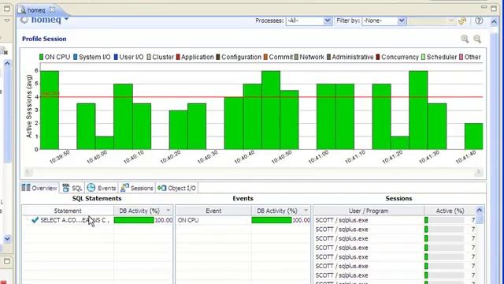Click the User I/O legend swatch
Screen dimensions: 504x284
(x=116, y=57)
